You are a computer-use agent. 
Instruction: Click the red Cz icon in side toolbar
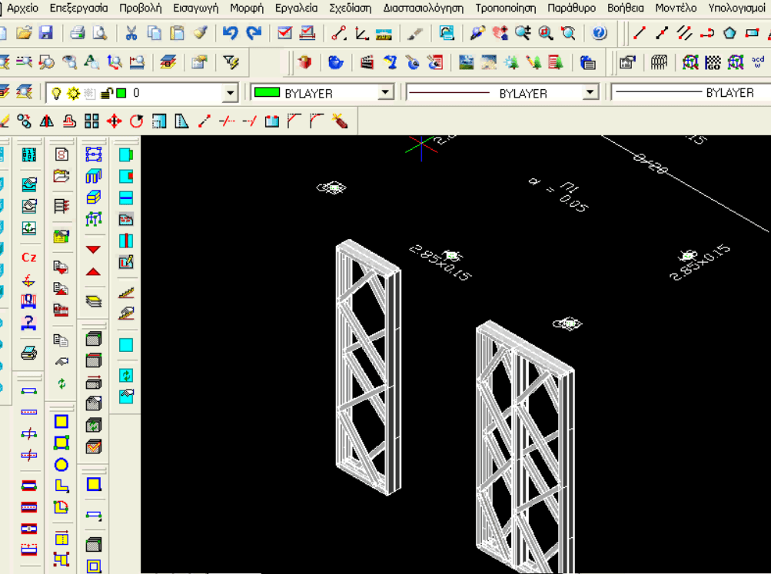click(x=29, y=257)
